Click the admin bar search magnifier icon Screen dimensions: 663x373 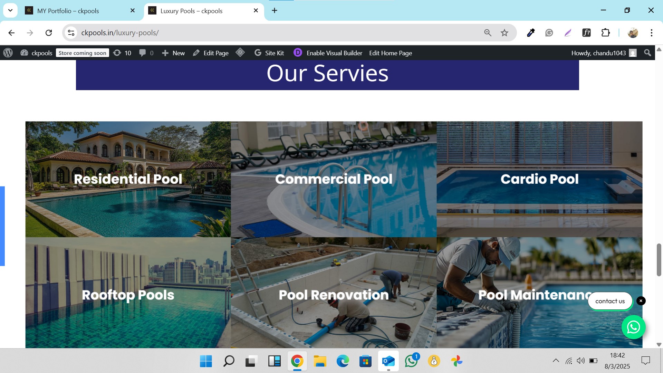[647, 53]
